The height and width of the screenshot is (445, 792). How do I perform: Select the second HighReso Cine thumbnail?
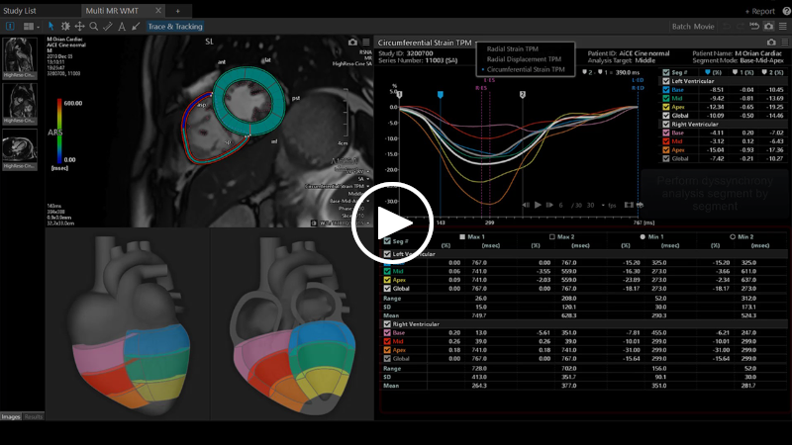pos(20,104)
